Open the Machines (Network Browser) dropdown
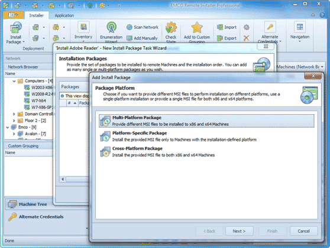330x248 pixels. click(x=322, y=67)
